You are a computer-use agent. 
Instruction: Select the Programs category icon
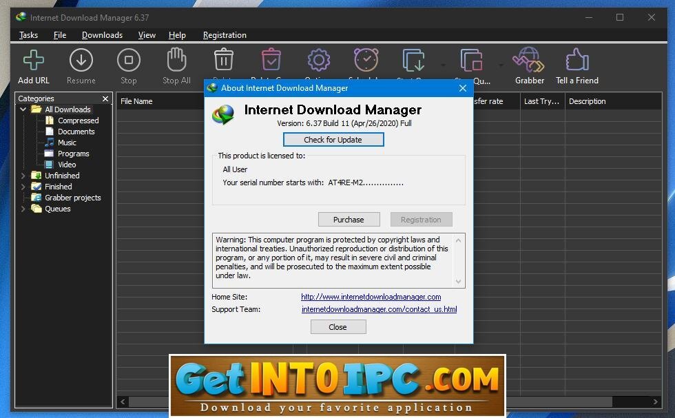pos(49,154)
